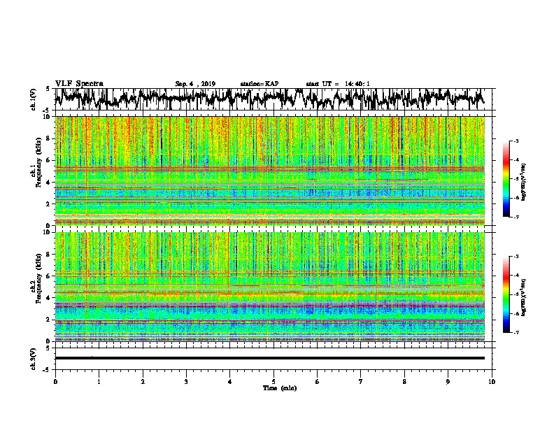Click the "ch.1(V)" waveform axis label
Screen dimensions: 554x428
pos(34,99)
